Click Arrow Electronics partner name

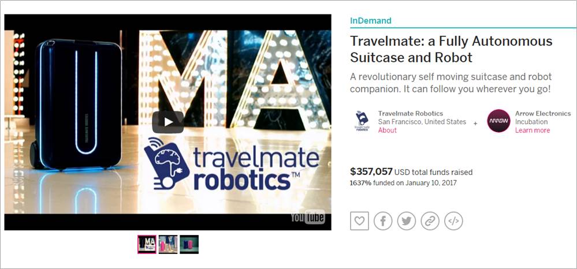pos(543,113)
